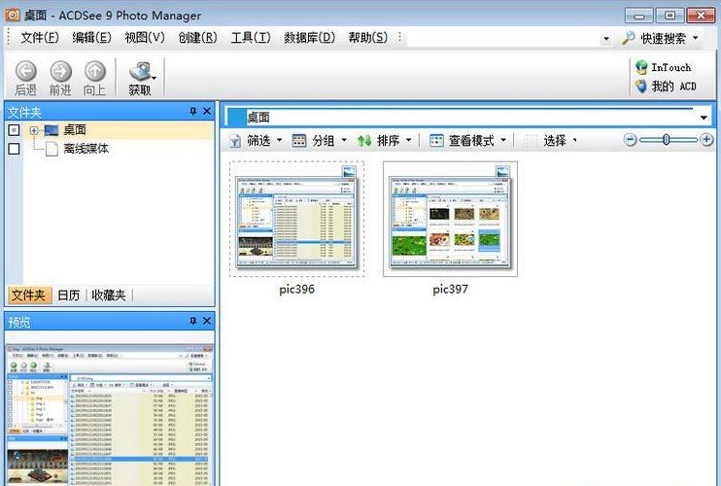Switch to the 收藏夹 tab
721x486 pixels.
[109, 295]
